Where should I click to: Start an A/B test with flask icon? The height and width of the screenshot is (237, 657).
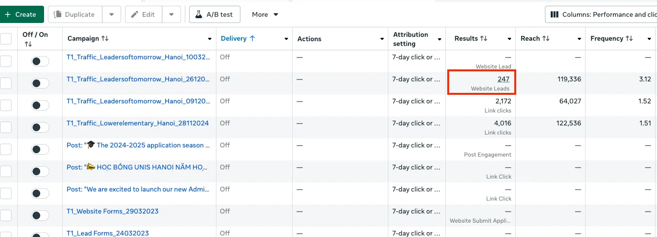[x=215, y=14]
